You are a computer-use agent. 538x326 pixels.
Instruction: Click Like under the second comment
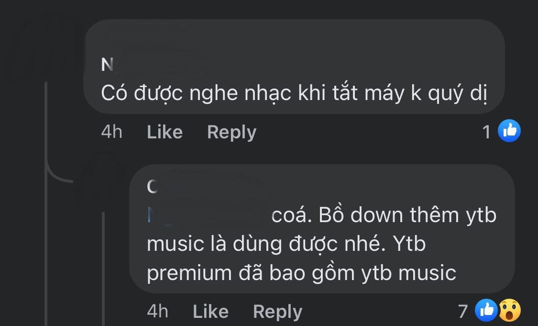210,311
